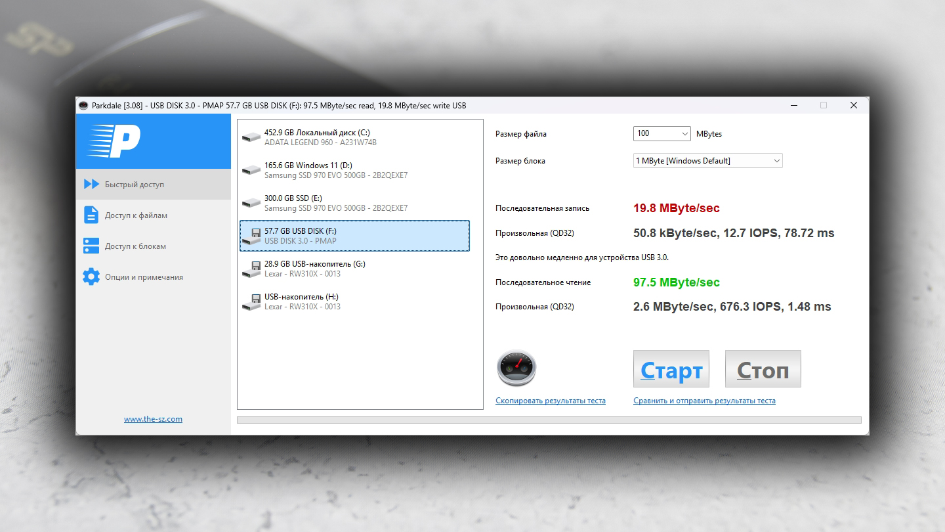Click the drive icon for 300.0 GB SSD (E:)
Image resolution: width=945 pixels, height=532 pixels.
coord(251,203)
